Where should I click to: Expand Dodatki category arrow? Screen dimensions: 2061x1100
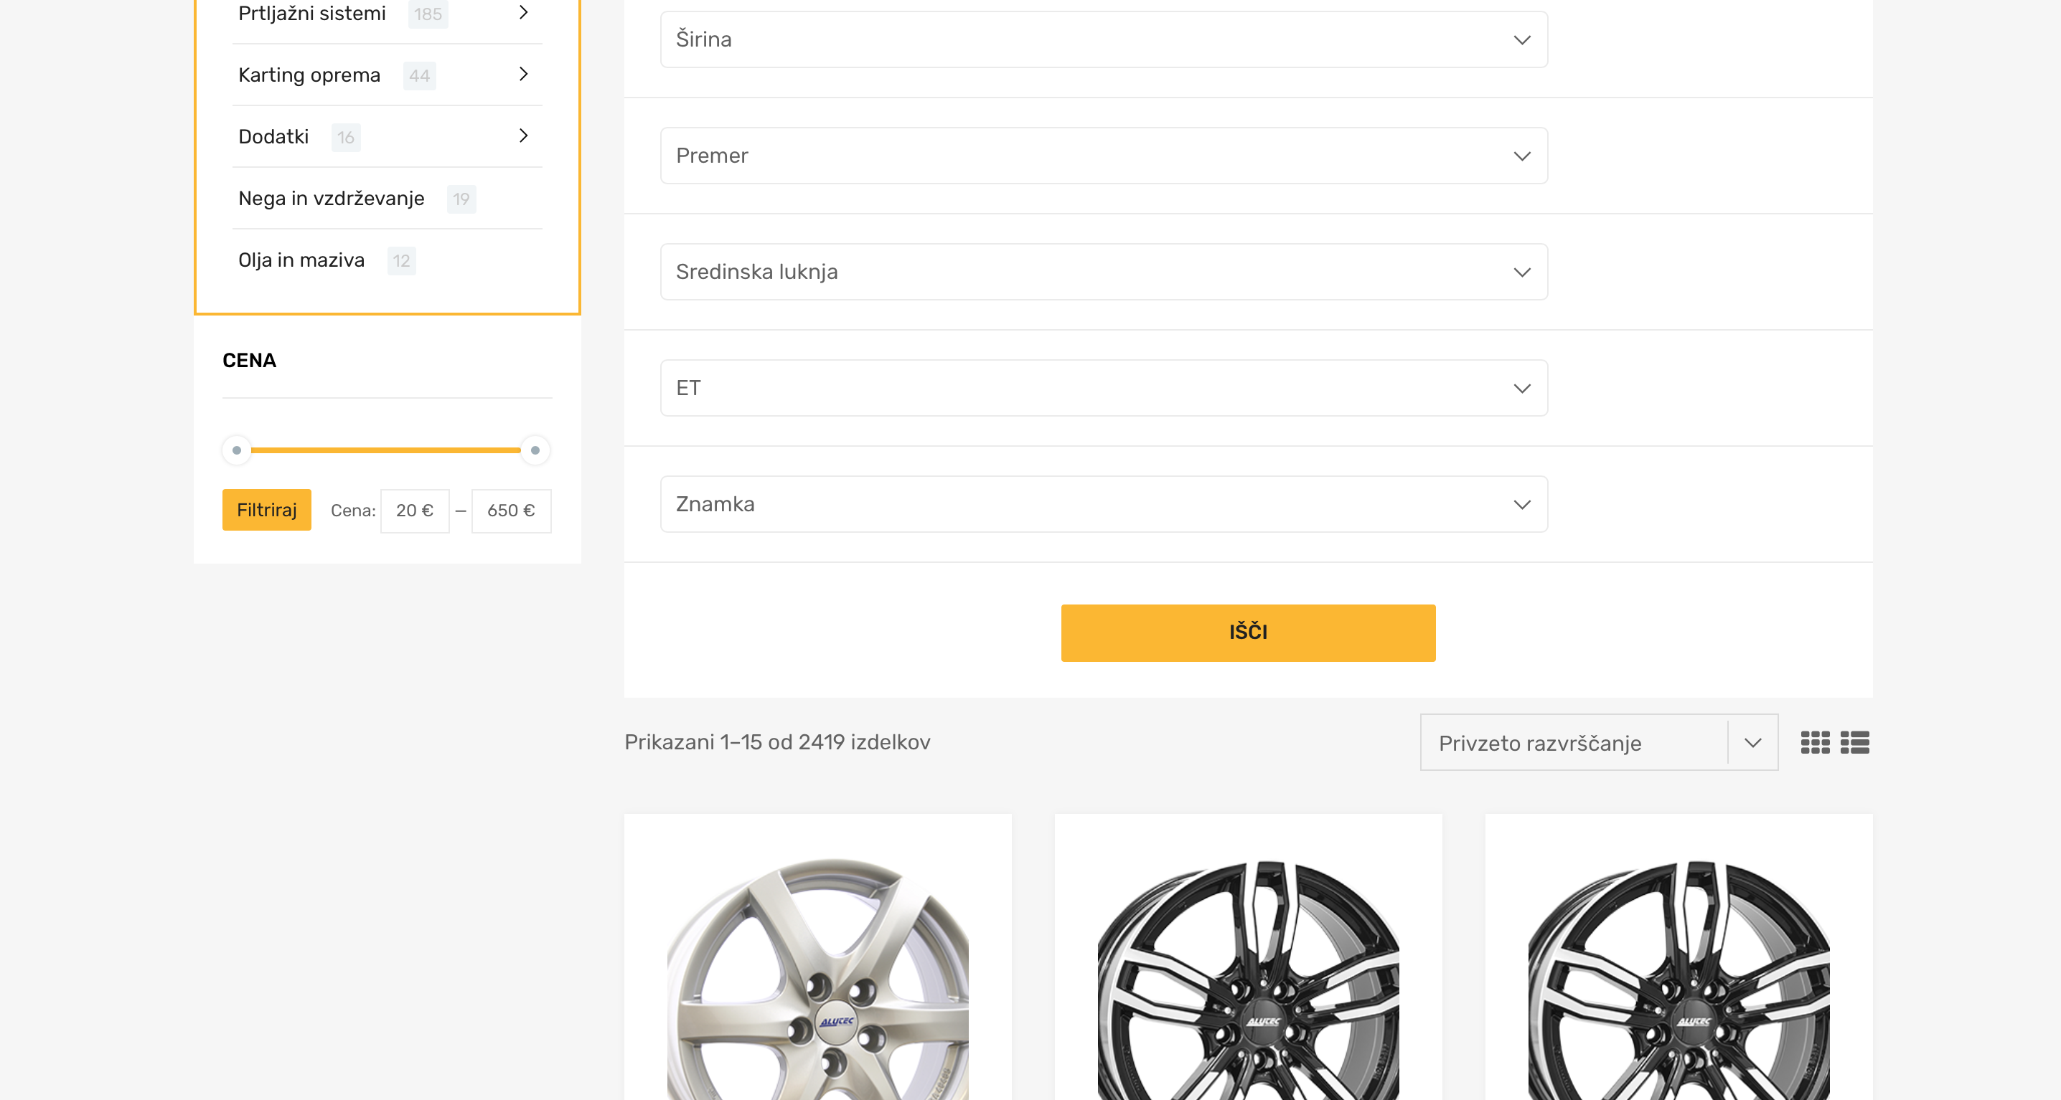click(523, 136)
